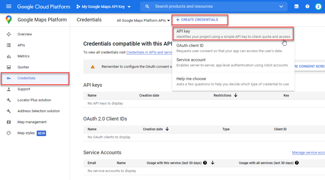
Task: Select API key from the credentials menu
Action: pos(233,34)
